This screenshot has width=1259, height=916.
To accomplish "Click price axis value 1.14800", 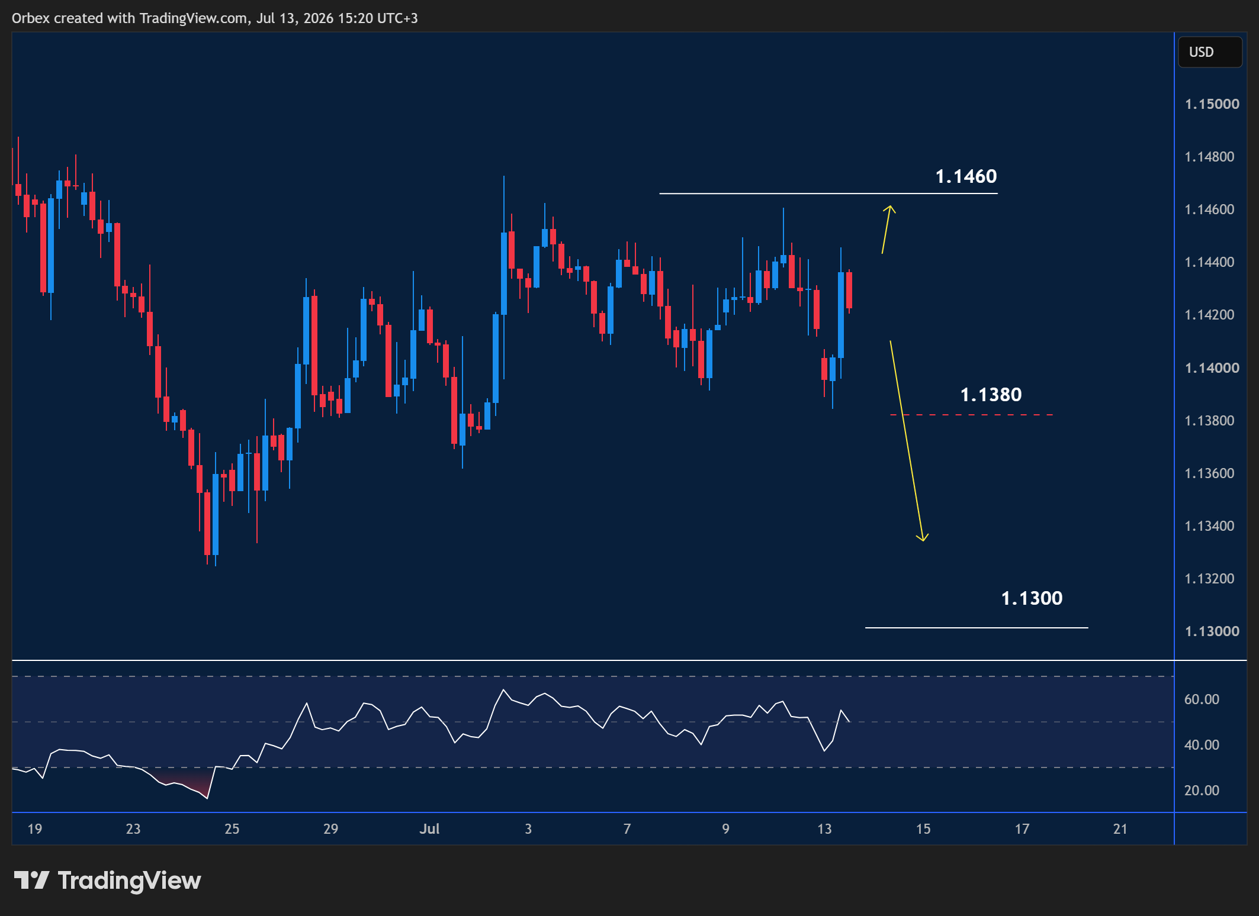I will pos(1209,157).
